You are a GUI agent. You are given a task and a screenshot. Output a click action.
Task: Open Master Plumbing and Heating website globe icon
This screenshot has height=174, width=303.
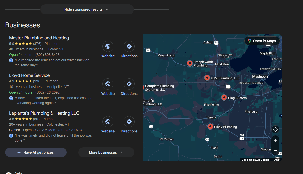tap(108, 46)
